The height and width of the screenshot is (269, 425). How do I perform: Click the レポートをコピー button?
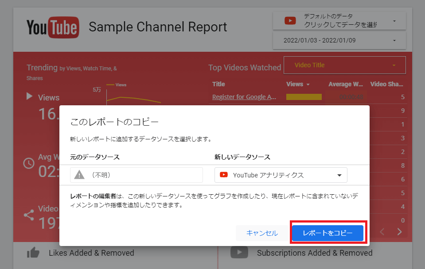[328, 233]
